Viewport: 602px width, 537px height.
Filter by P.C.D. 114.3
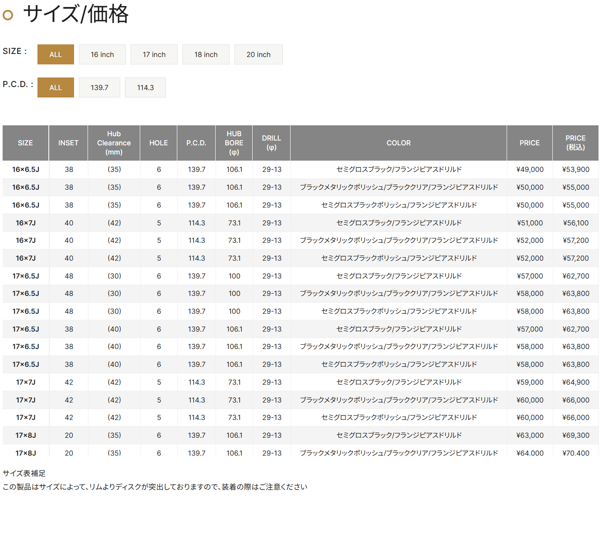point(145,87)
